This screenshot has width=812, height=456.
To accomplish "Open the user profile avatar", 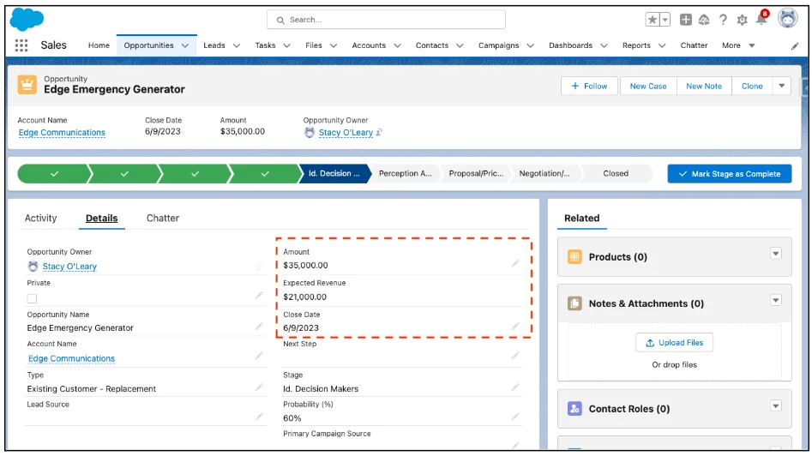I will click(788, 19).
